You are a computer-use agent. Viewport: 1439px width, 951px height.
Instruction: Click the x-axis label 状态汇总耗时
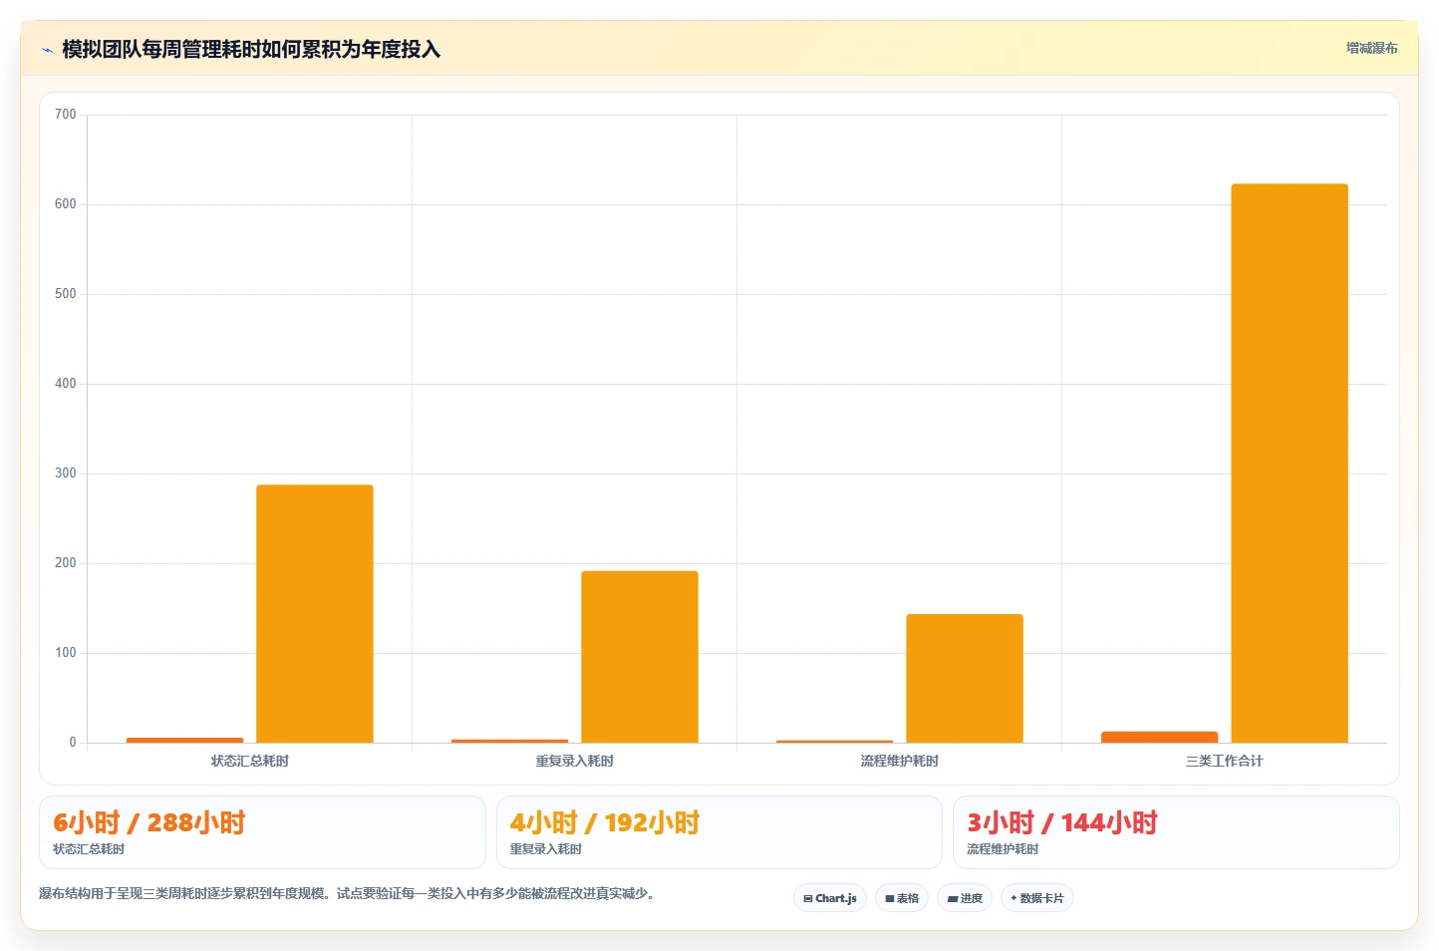click(x=249, y=761)
